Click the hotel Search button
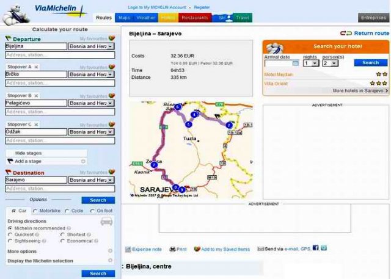391x279 pixels. pyautogui.click(x=371, y=63)
